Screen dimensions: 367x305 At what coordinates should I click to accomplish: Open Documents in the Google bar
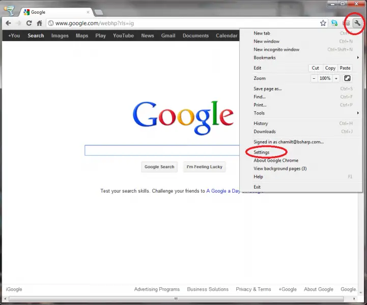point(195,36)
